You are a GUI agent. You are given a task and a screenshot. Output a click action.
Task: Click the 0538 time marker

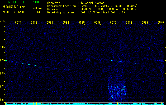[x=129, y=22]
